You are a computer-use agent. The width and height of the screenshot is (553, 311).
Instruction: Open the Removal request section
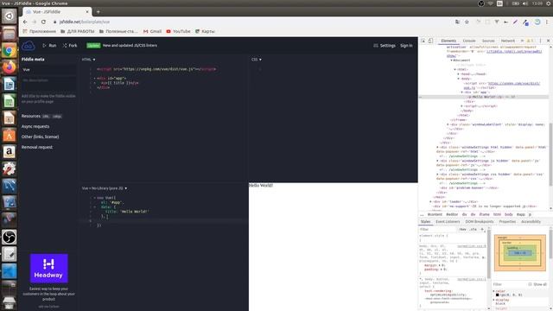coord(36,147)
